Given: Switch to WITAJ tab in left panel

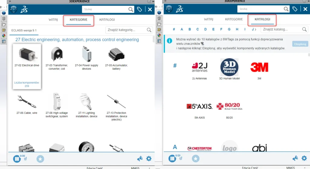Looking at the screenshot, I should coord(53,20).
